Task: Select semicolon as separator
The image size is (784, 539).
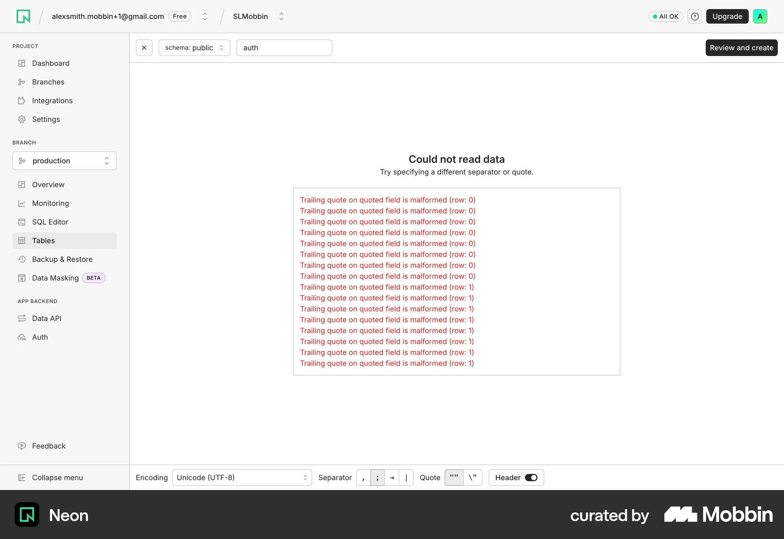Action: [x=378, y=478]
